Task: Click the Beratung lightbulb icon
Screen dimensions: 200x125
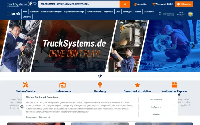Action: [x=100, y=85]
